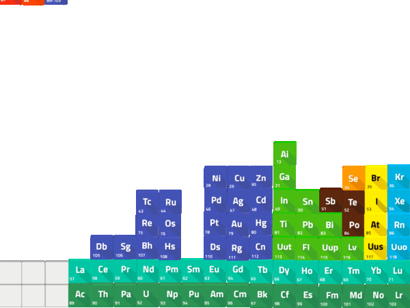
Task: Click the At astatine tile
Action: point(376,225)
